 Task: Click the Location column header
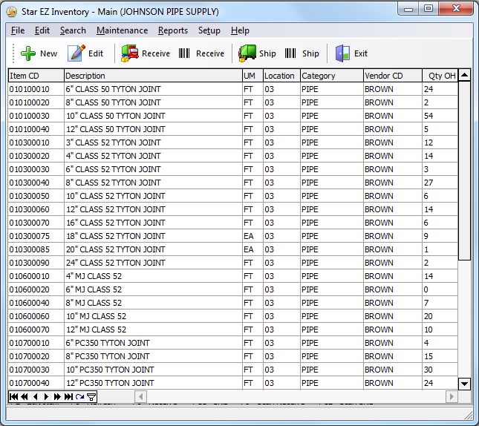[281, 76]
